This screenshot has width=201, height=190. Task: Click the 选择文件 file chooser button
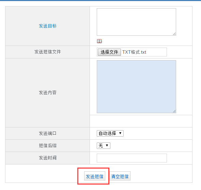(x=109, y=52)
